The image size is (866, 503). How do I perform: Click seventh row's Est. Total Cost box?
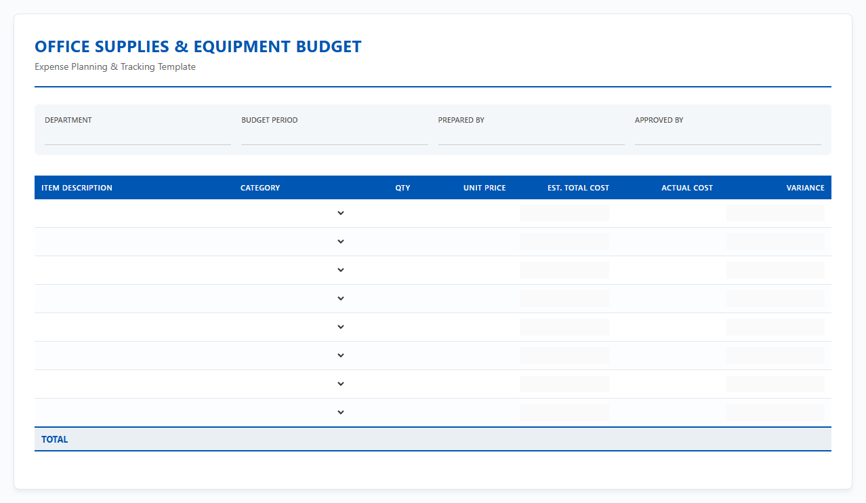click(564, 384)
